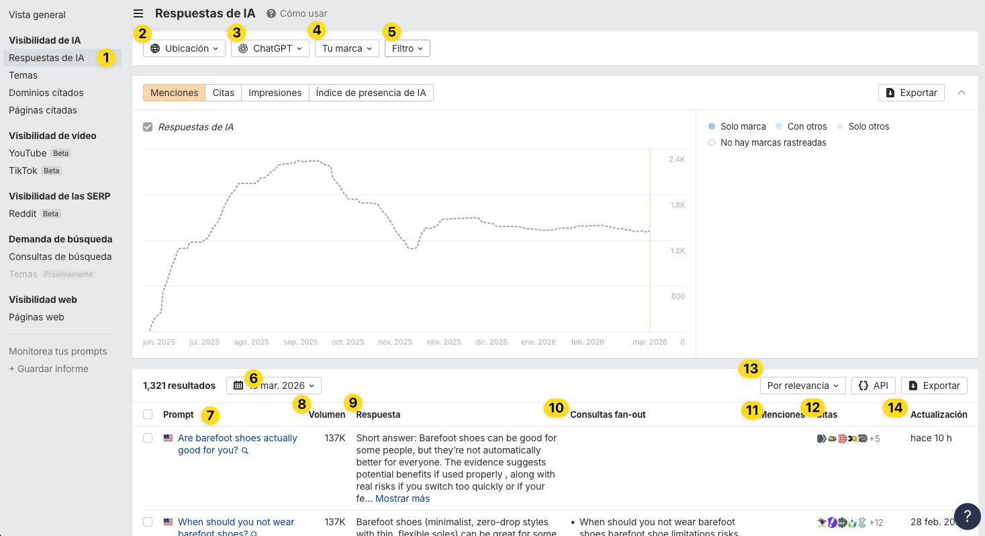Click the magnifier icon after first barefoot prompt
The image size is (985, 536).
(x=245, y=451)
